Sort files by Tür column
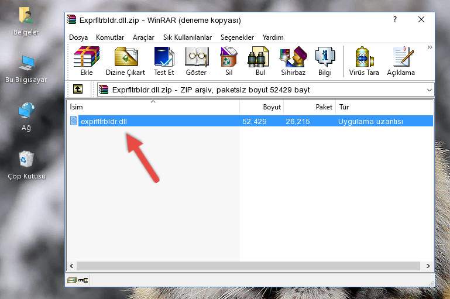450x299 pixels. [x=383, y=107]
